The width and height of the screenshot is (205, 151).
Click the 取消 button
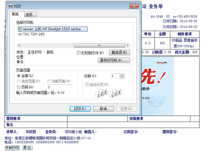(103, 109)
